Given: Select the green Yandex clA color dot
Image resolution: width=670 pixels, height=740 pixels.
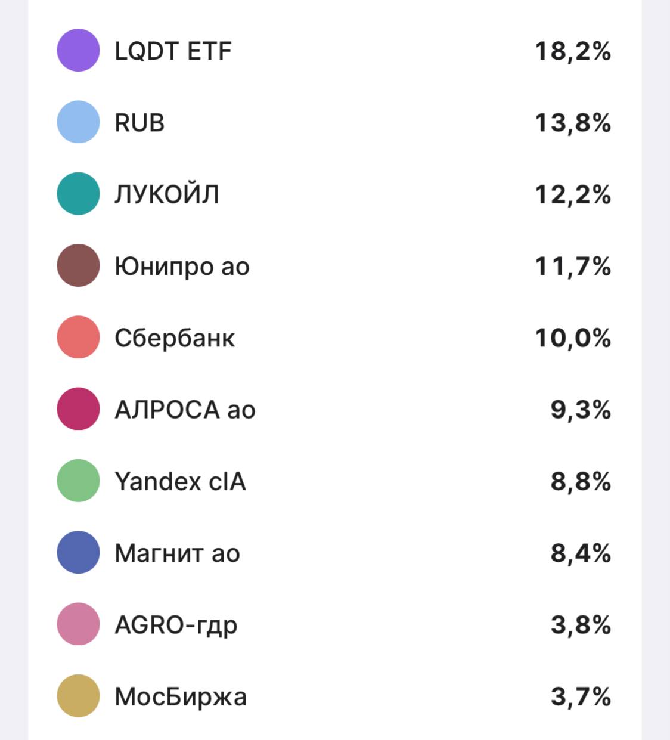Looking at the screenshot, I should (x=78, y=481).
